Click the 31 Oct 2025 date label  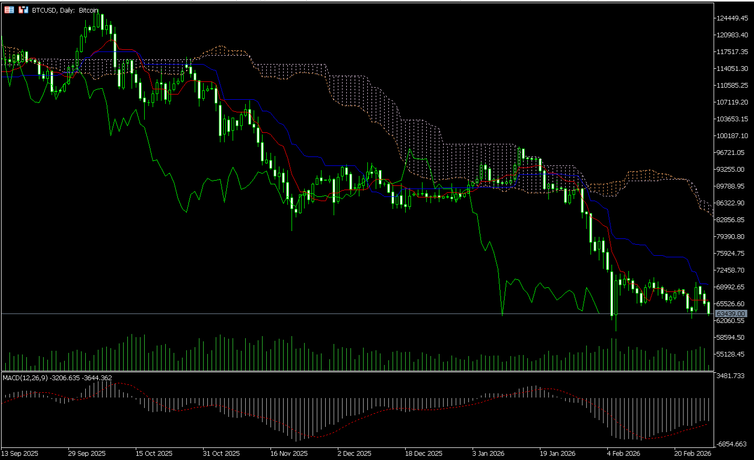[x=222, y=453]
